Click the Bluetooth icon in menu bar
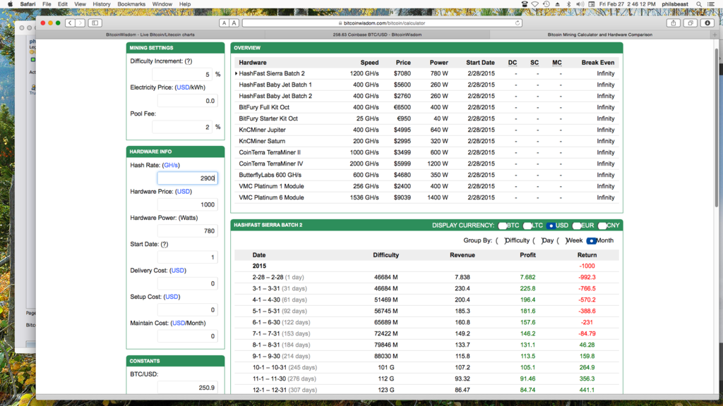This screenshot has width=723, height=406. coord(568,4)
